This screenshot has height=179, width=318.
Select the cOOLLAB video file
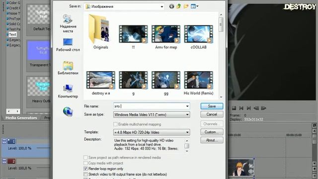(199, 36)
